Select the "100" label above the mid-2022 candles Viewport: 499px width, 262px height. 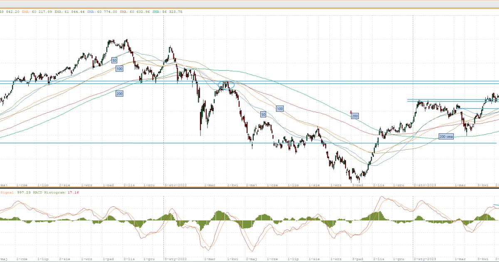pos(280,109)
